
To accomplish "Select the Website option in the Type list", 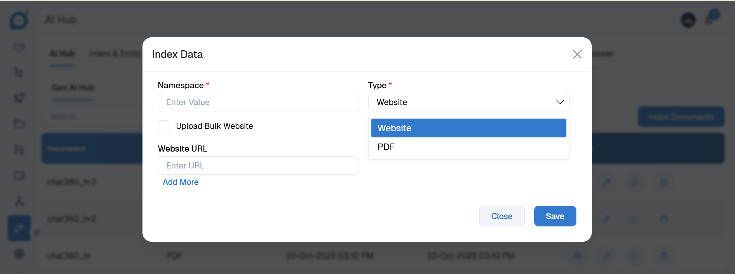I will [468, 128].
